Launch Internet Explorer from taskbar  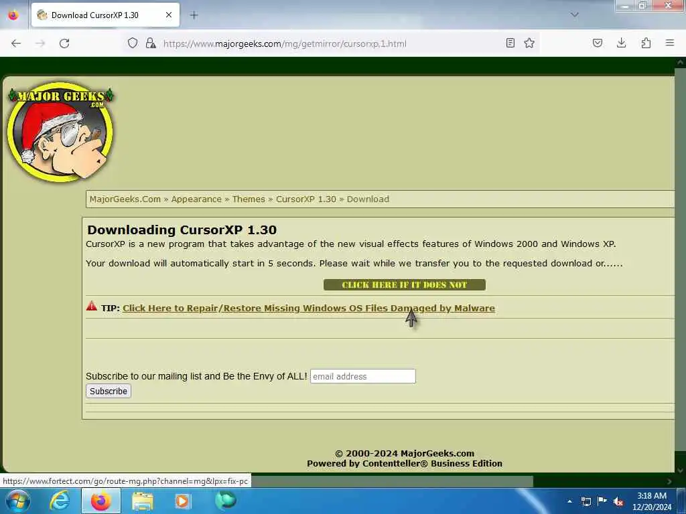click(x=60, y=501)
